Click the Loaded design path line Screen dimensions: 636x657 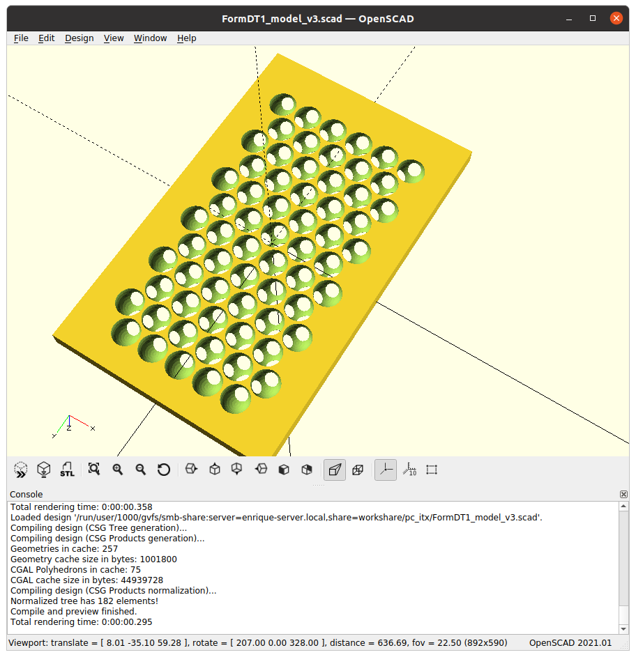[276, 518]
